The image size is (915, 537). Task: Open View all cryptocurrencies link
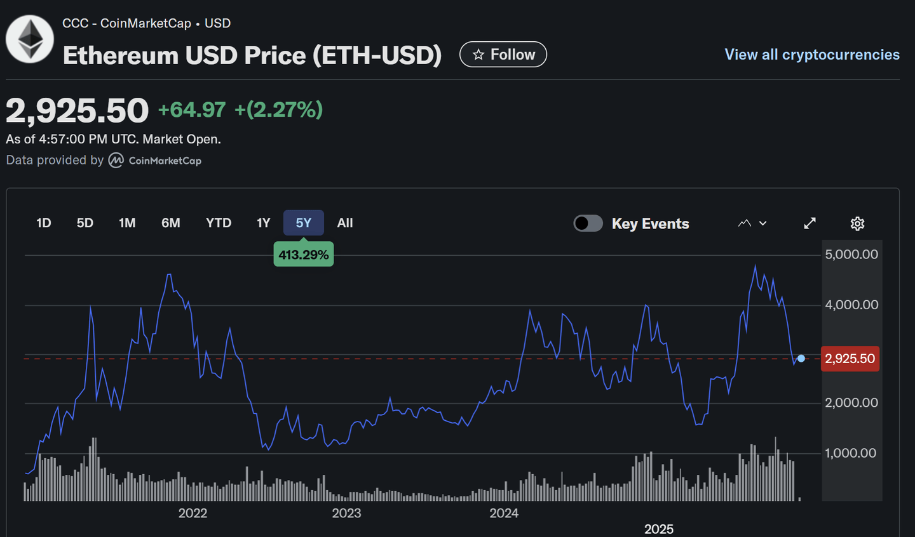click(812, 55)
